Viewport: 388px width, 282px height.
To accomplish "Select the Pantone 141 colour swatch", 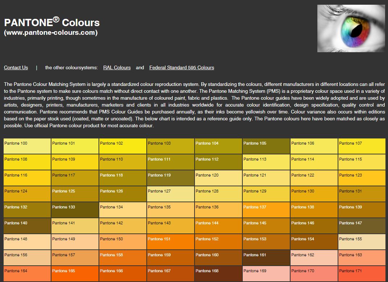I will tap(75, 226).
